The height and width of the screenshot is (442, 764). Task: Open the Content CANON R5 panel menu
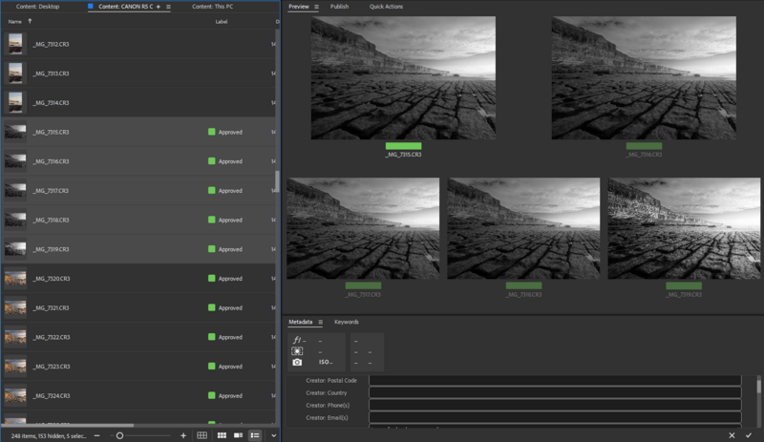(169, 7)
